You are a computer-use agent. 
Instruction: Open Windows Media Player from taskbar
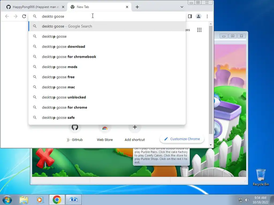tap(40, 200)
